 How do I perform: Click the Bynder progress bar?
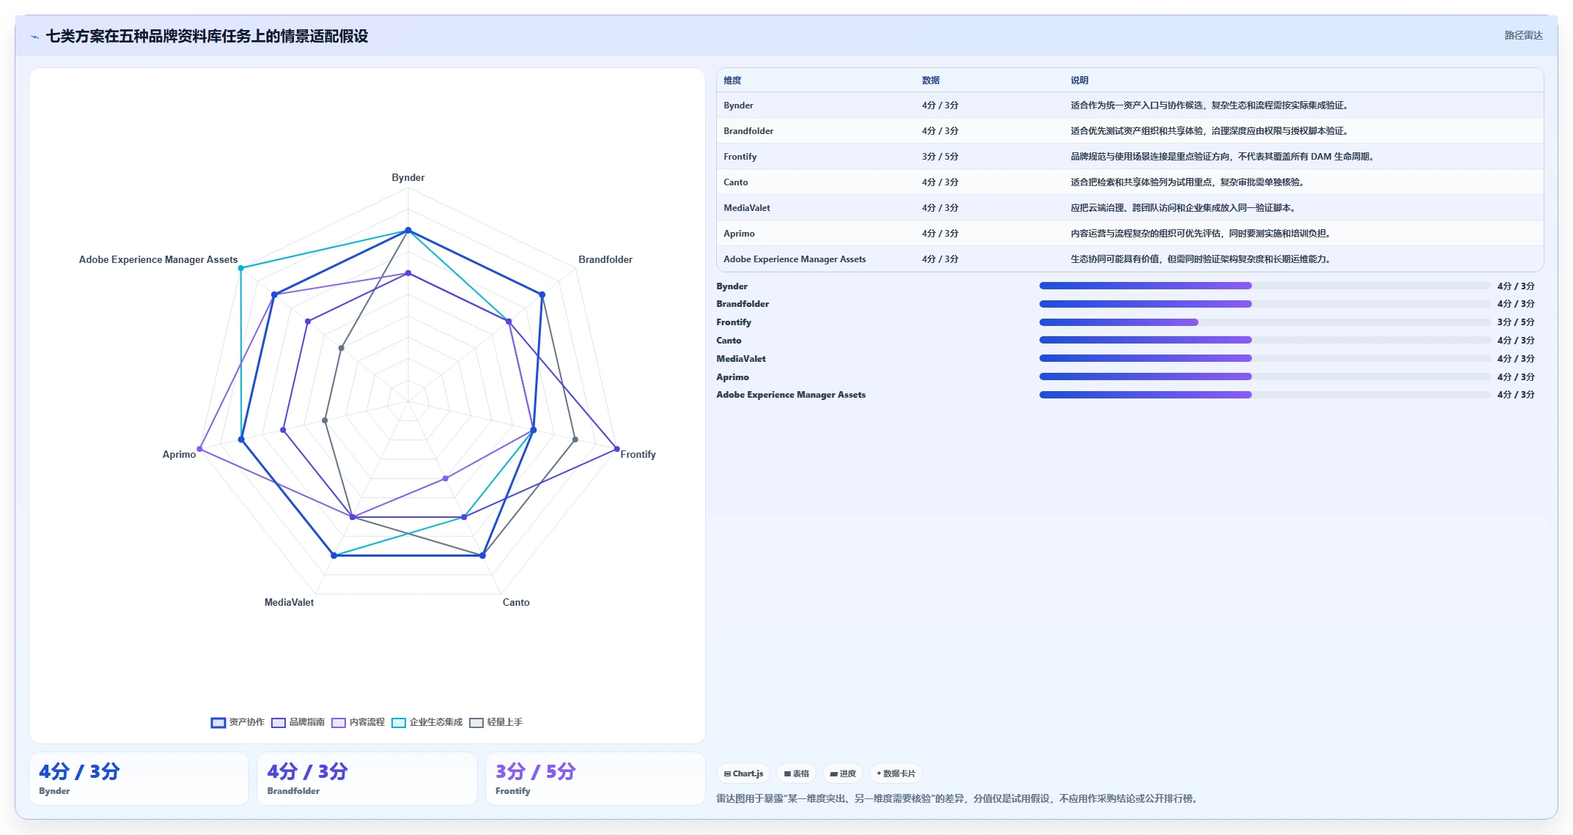pos(1264,286)
